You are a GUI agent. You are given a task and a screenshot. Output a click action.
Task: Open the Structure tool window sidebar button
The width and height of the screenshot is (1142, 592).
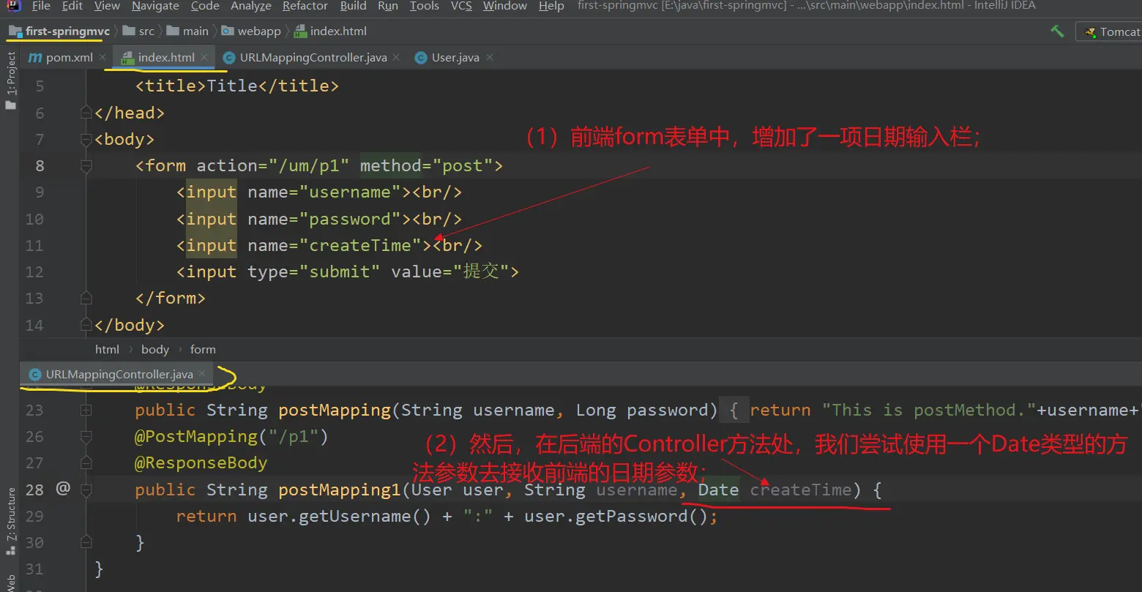pyautogui.click(x=11, y=514)
